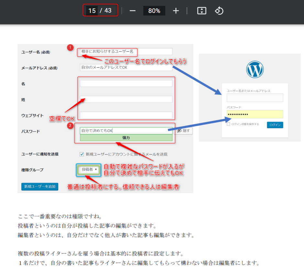Click the zoom out minus icon
Screen dimensions: 304x278
coord(133,11)
